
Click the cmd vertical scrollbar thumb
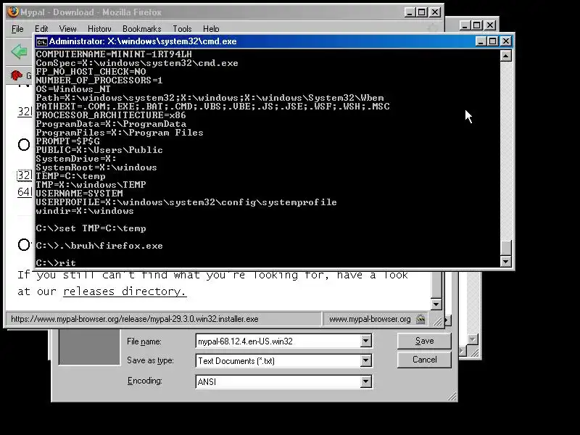pos(505,247)
